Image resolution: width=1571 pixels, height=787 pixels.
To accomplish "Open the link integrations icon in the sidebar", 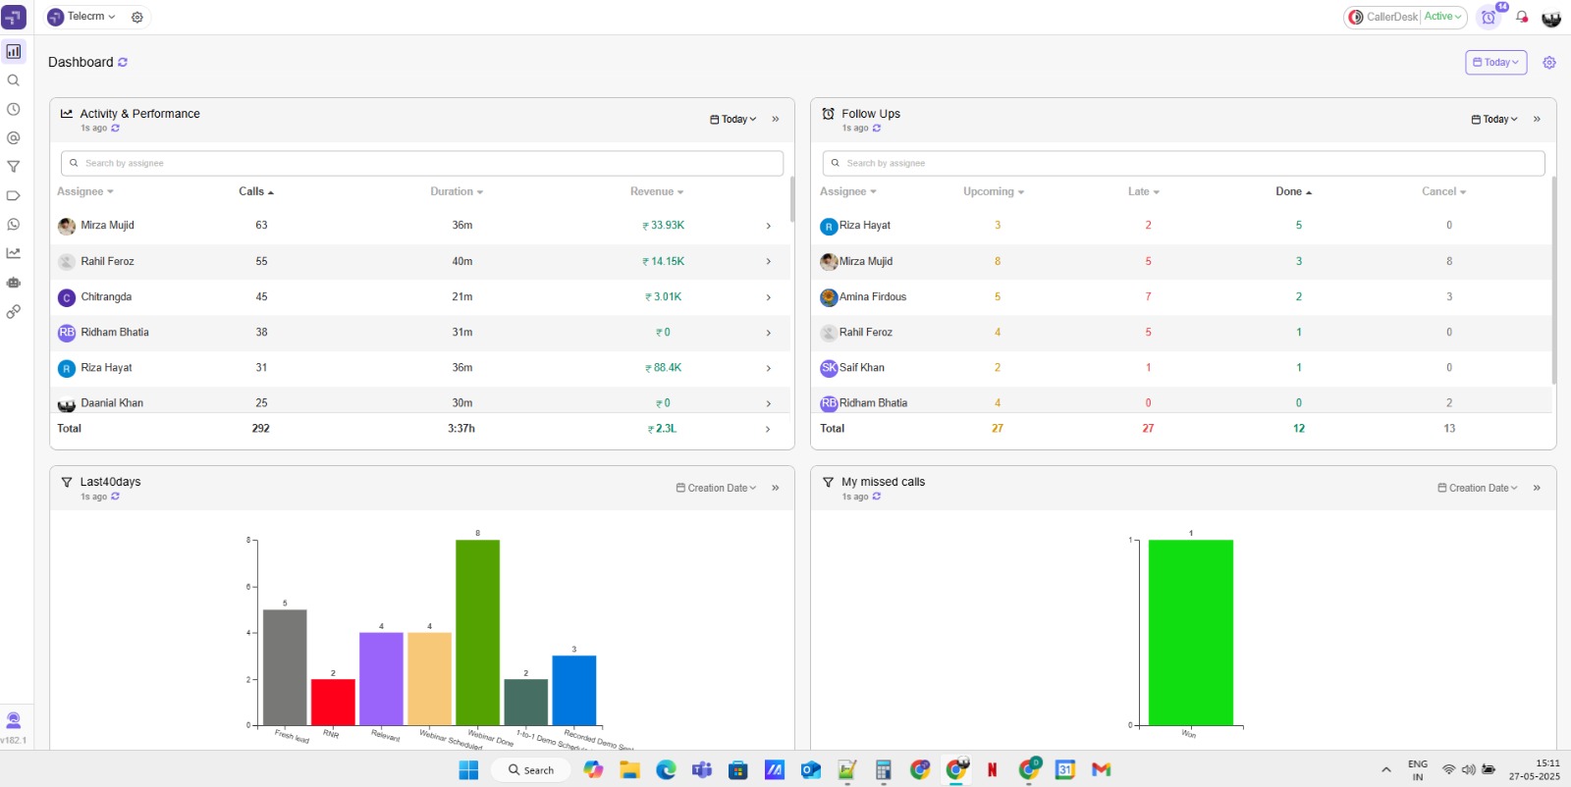I will coord(14,312).
